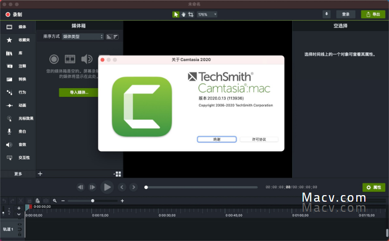Click the copy icon in timeline toolbar
The image size is (389, 241).
point(29,201)
